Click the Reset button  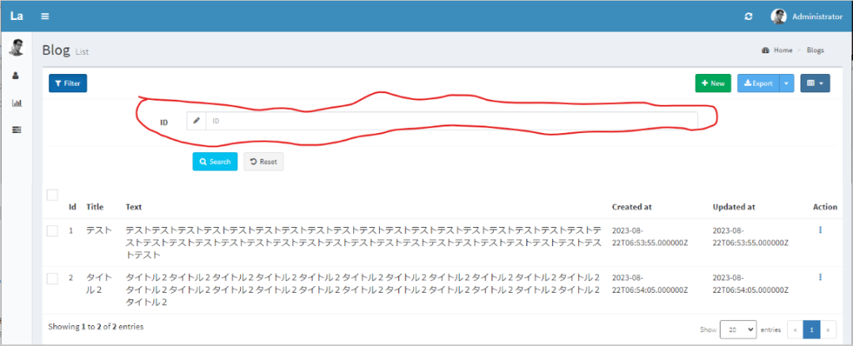click(263, 161)
